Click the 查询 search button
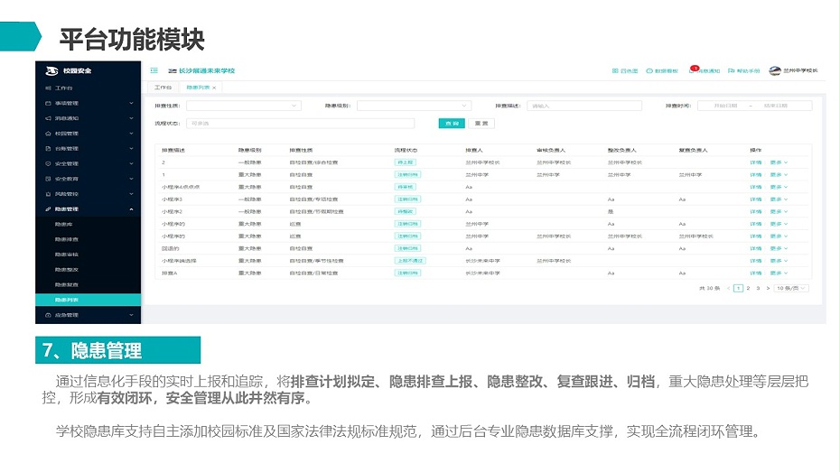Viewport: 840px width, 472px height. pyautogui.click(x=452, y=124)
